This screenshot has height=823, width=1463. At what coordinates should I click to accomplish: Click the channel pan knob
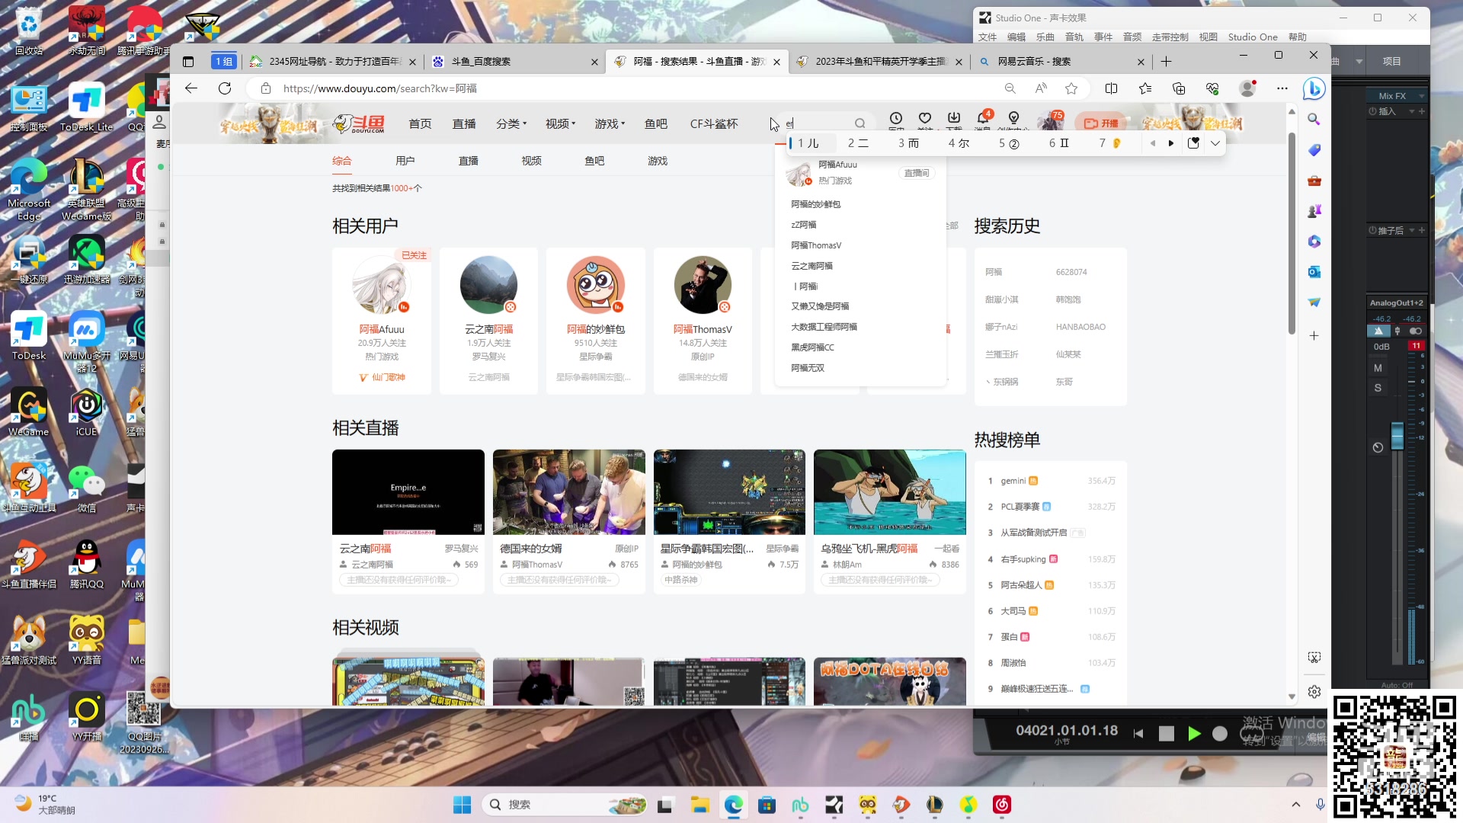(1378, 447)
